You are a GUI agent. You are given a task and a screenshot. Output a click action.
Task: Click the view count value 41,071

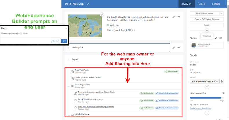pos(193,65)
